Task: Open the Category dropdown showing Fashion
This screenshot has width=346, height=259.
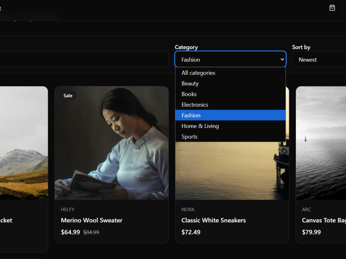Action: click(230, 59)
